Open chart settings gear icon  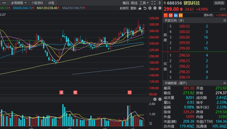(159, 8)
